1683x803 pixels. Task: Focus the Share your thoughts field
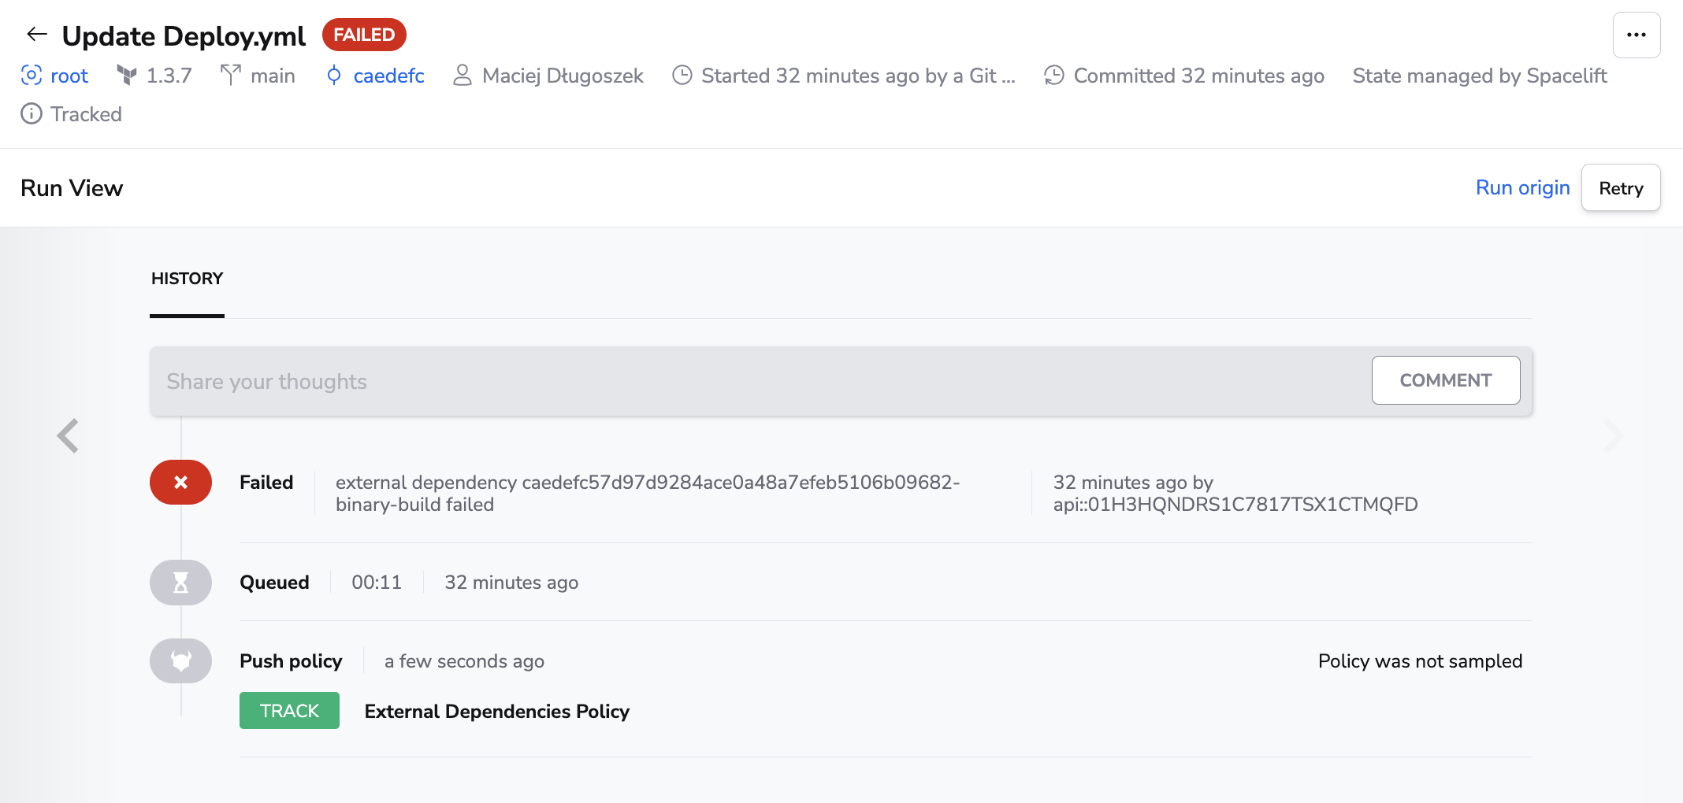(756, 382)
